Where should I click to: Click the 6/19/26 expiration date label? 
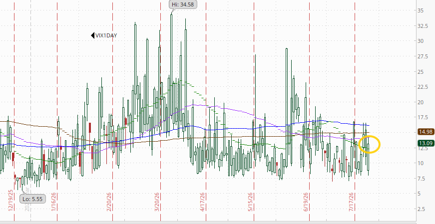[x=306, y=202]
